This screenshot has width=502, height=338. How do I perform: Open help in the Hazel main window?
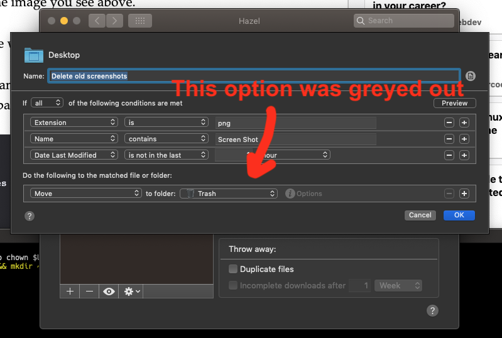tap(432, 310)
